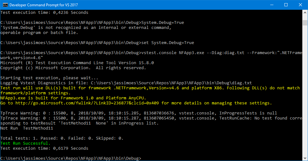
Task: Click at the final command prompt line
Action: coord(71,158)
